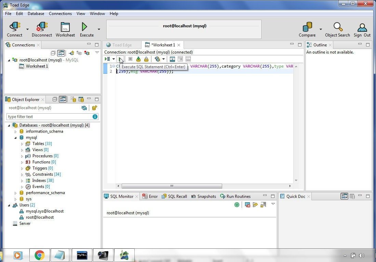Open Chrome from the taskbar

click(x=40, y=255)
